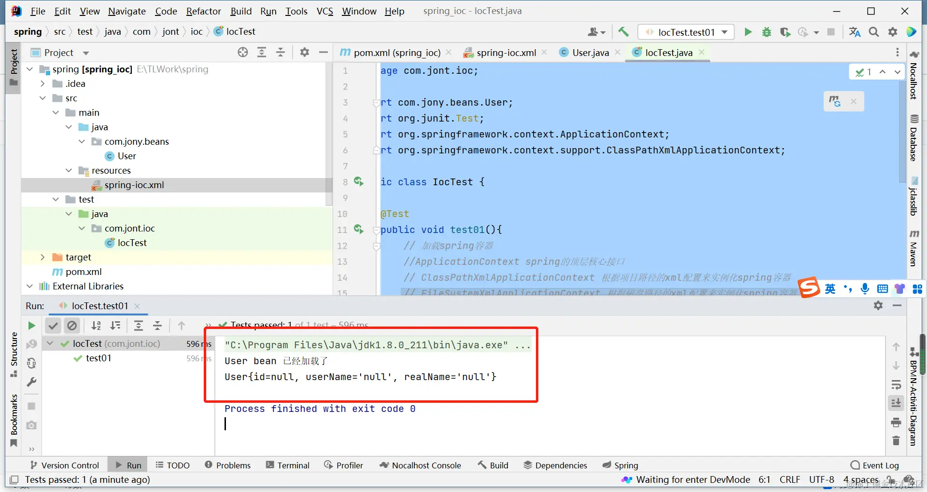Collapse all in the Project panel
Screen dimensions: 927x492
[281, 53]
